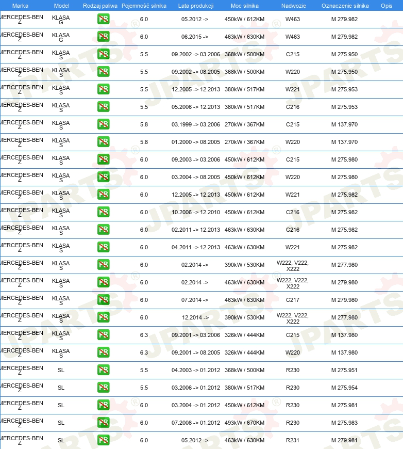
Task: Select the body code R231
Action: click(293, 440)
